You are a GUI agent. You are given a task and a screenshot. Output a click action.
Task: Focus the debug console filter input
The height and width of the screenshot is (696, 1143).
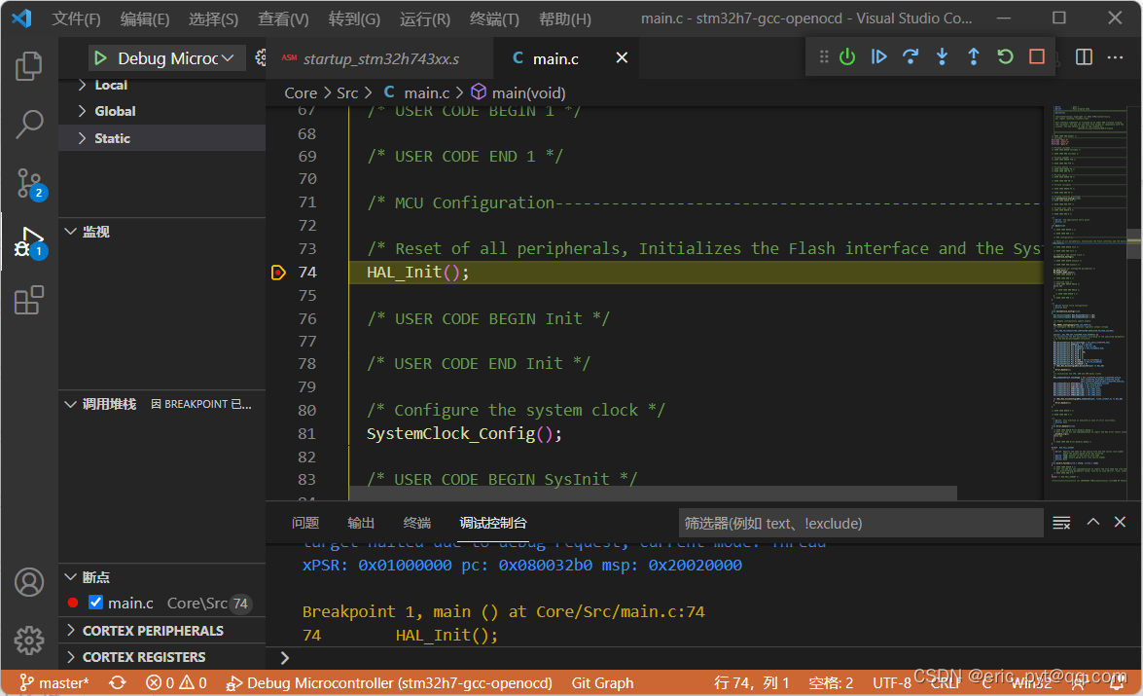tap(861, 523)
